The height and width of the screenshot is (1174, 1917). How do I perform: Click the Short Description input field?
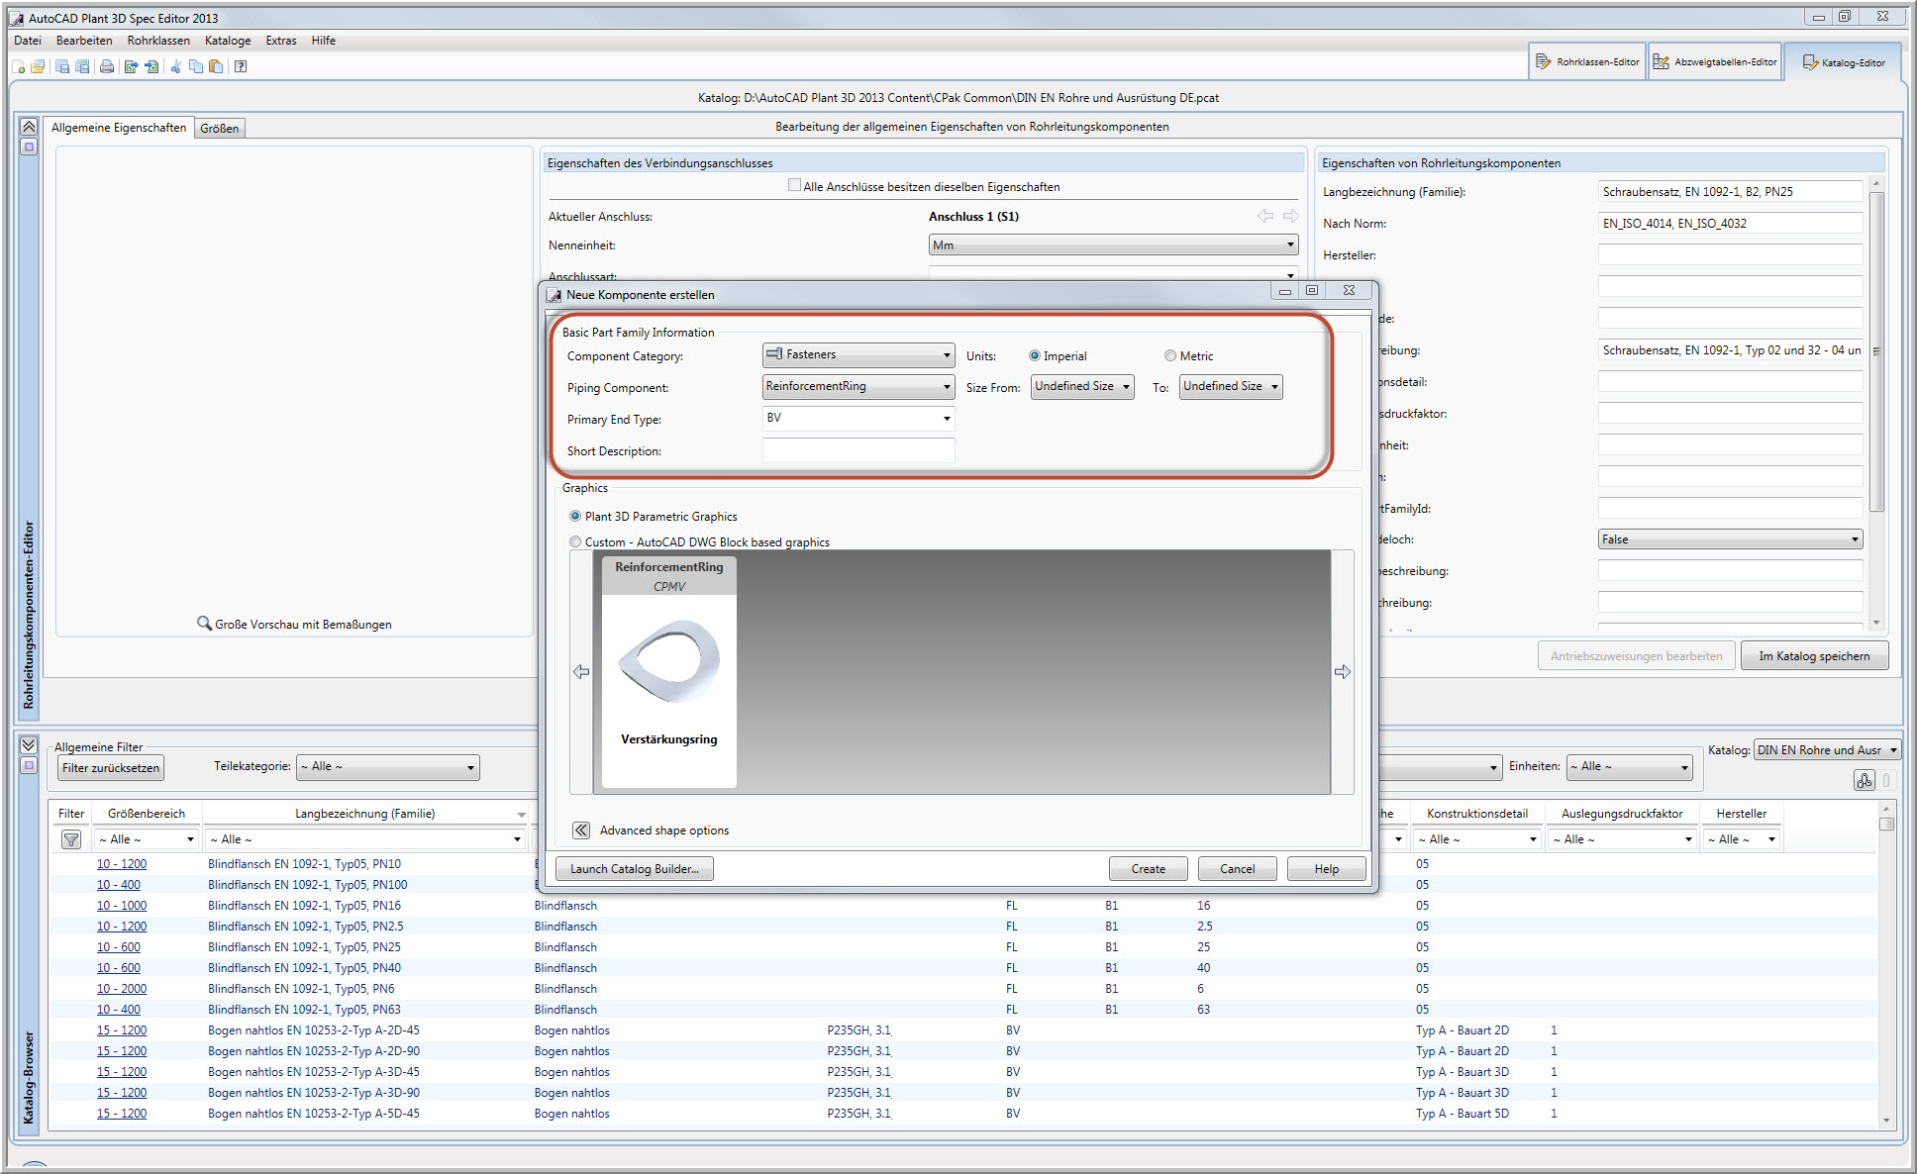858,450
